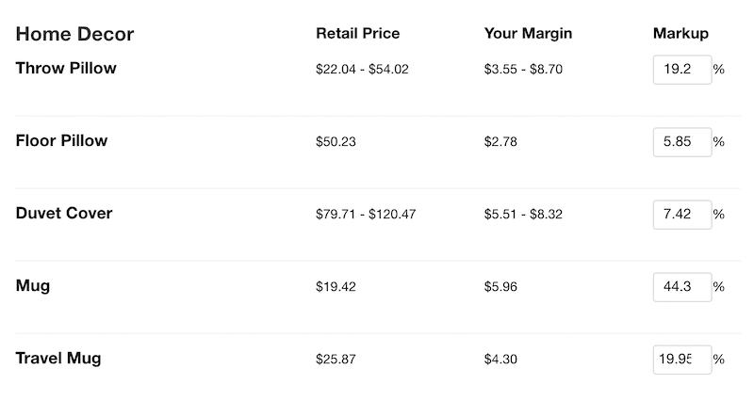Click the Your Margin column header
754x401 pixels.
[x=528, y=34]
